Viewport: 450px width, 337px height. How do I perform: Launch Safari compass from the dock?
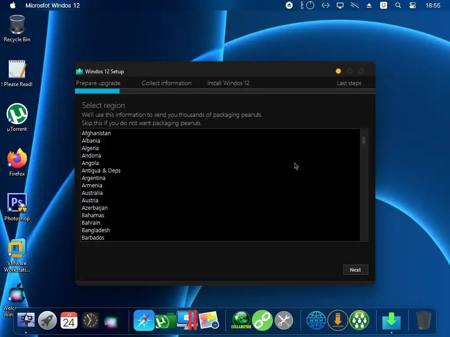(x=144, y=320)
